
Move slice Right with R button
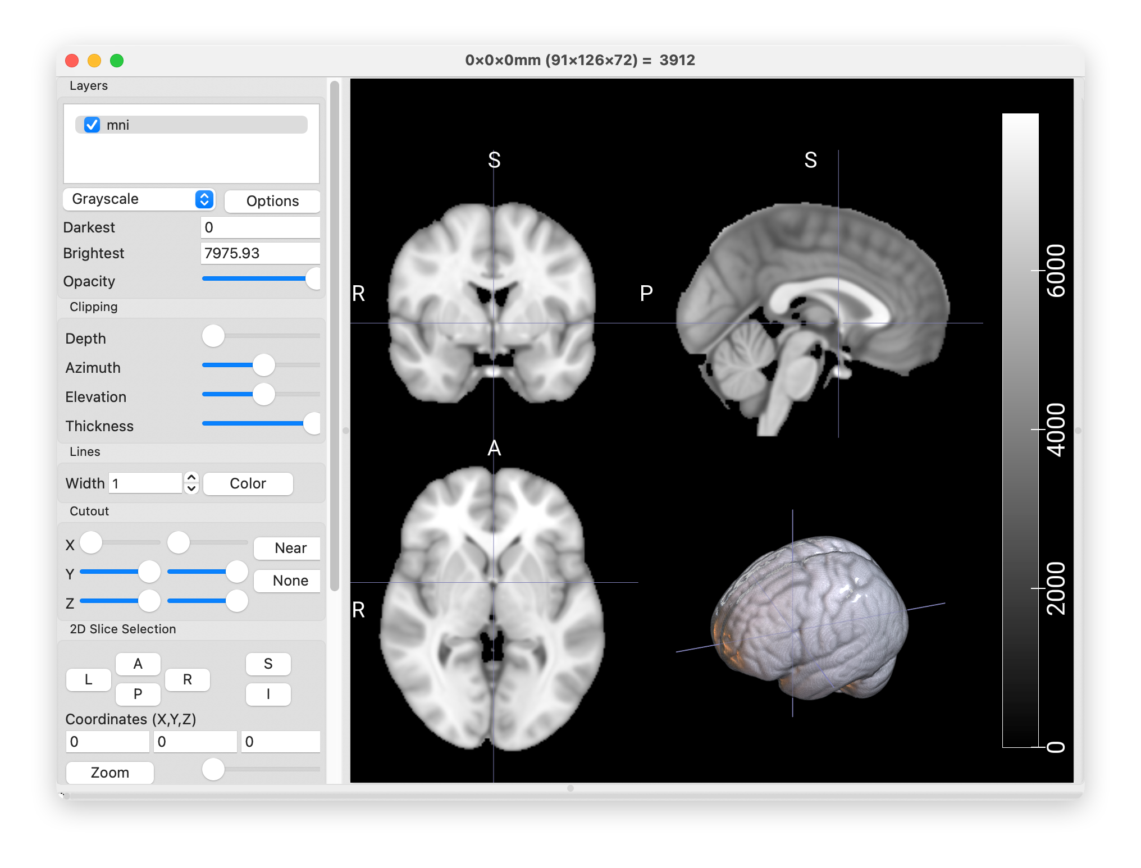[188, 679]
